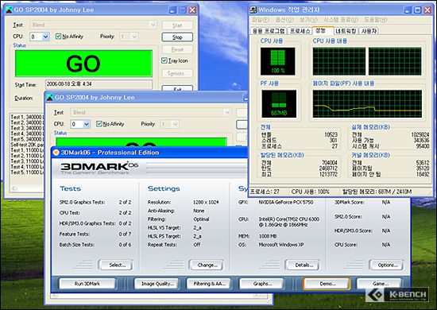This screenshot has height=310, width=437.
Task: Switch to 사용자 tab in Task Manager
Action: pyautogui.click(x=369, y=31)
